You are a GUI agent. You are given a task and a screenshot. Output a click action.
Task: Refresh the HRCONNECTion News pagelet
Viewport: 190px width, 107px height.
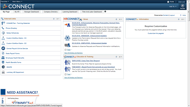(116, 19)
